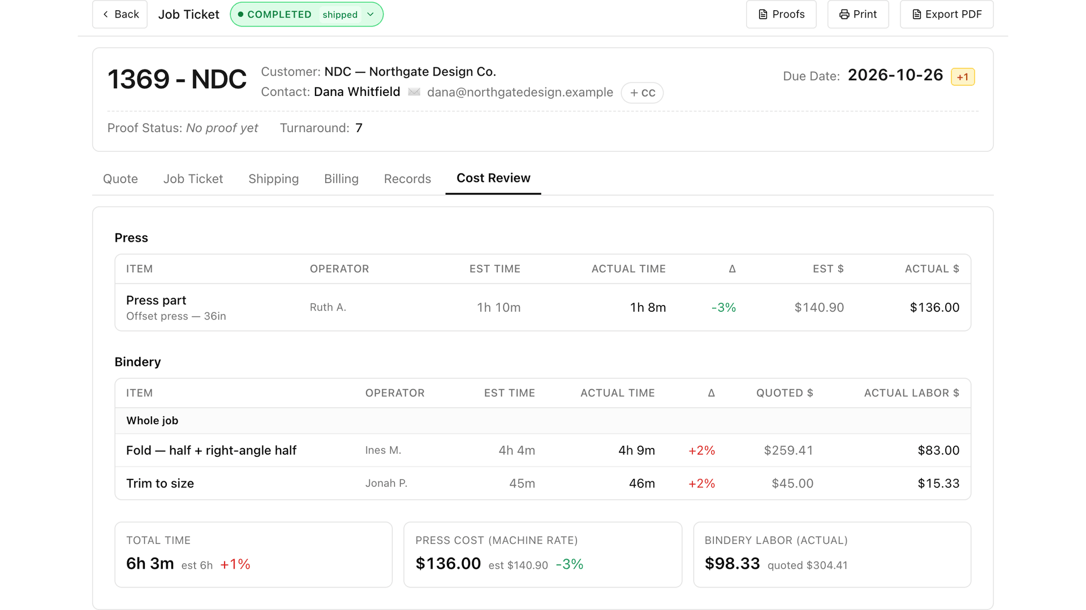
Task: Export the ticket as PDF
Action: [947, 14]
